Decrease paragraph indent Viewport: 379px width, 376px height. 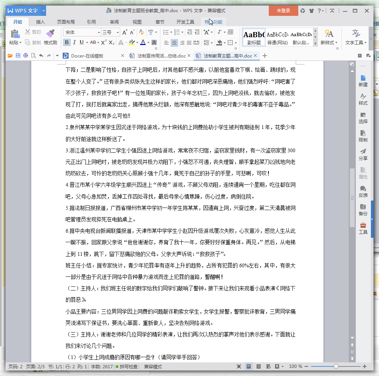(x=190, y=32)
